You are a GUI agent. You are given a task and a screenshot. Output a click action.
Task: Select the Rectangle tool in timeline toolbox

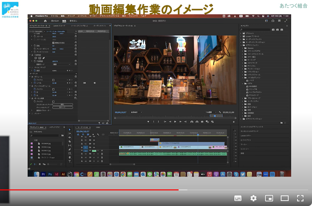coord(70,153)
